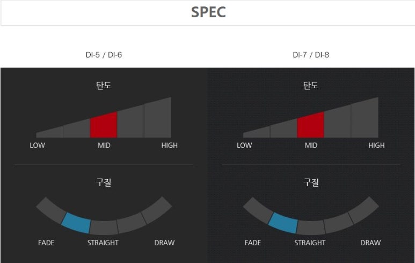Click the SPEC heading
Viewport: 415px width, 263px height.
coord(208,12)
